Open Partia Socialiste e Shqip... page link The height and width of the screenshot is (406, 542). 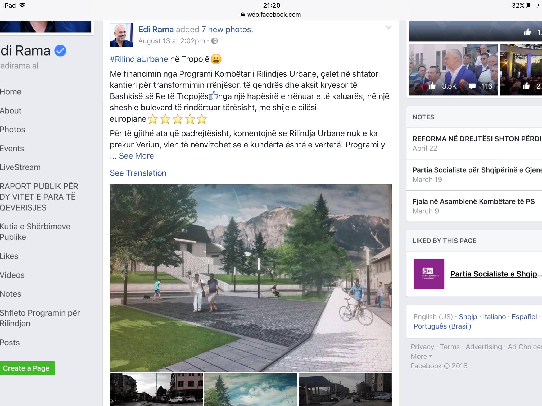tap(496, 274)
